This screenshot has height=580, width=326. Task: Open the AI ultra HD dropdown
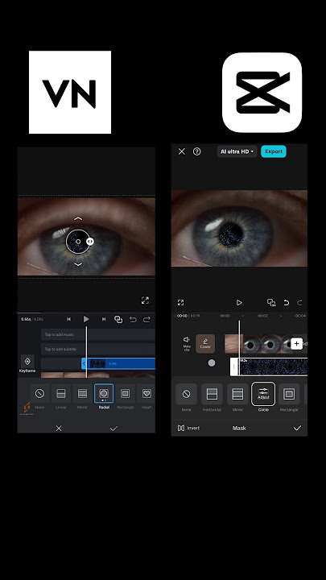[237, 151]
